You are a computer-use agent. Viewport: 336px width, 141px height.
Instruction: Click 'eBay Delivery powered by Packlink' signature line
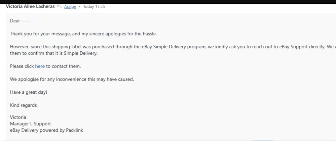click(46, 130)
